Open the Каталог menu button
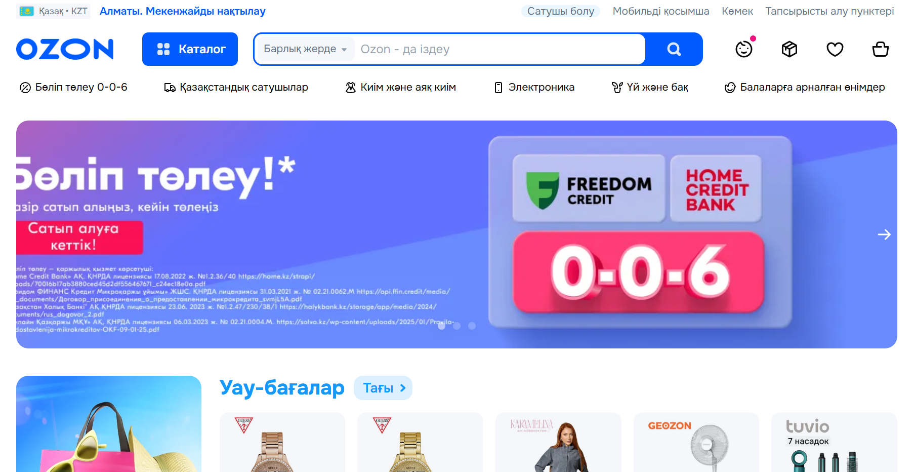 point(190,49)
